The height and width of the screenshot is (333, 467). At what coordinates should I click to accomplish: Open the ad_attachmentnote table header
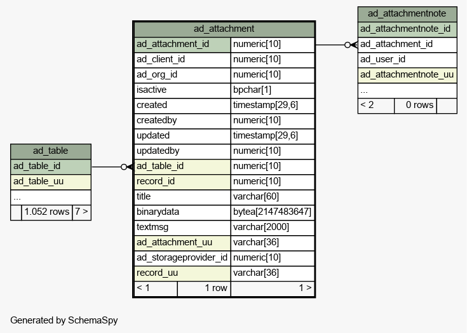tap(407, 14)
